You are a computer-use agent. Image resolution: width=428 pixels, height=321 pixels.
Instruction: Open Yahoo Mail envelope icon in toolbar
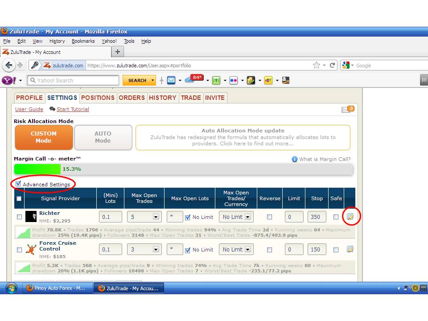[x=171, y=80]
